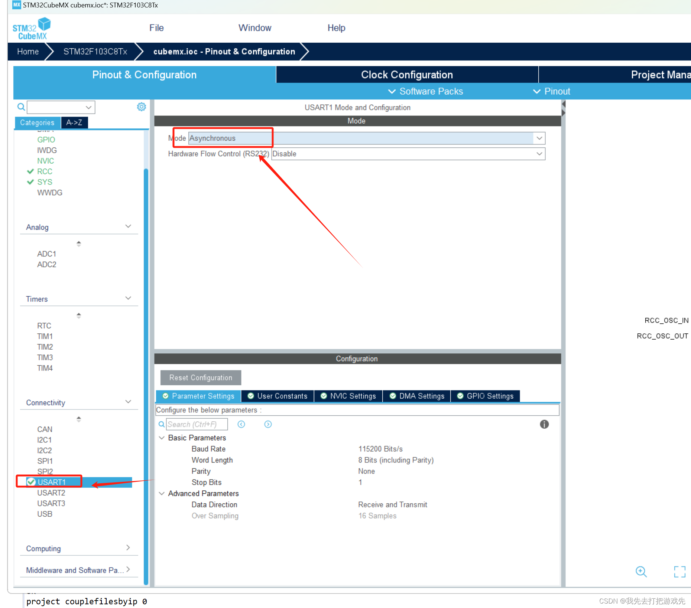691x608 pixels.
Task: Open the DMA Settings tab
Action: click(417, 396)
